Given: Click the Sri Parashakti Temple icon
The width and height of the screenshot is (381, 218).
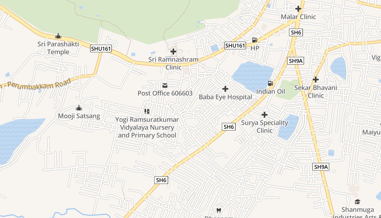Looking at the screenshot, I should (58, 36).
